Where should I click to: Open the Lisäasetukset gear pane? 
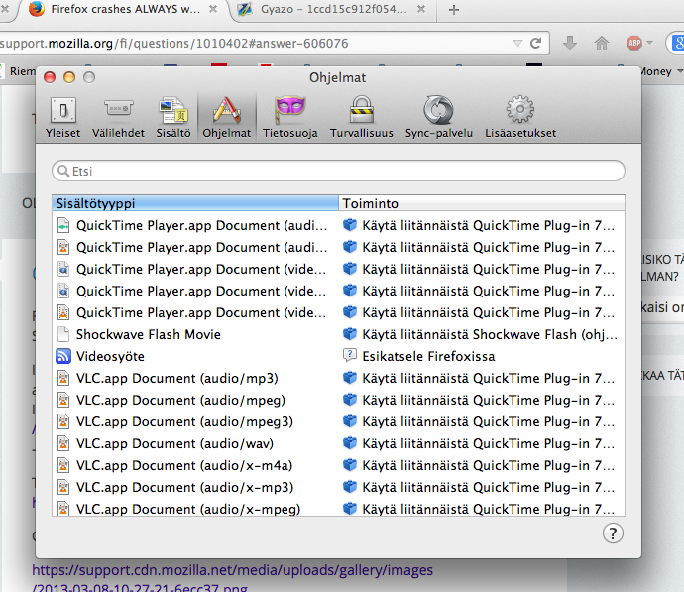(x=520, y=118)
